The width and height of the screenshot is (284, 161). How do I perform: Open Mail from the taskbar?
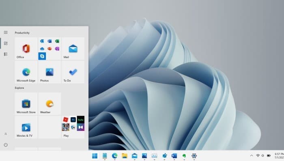click(x=134, y=156)
